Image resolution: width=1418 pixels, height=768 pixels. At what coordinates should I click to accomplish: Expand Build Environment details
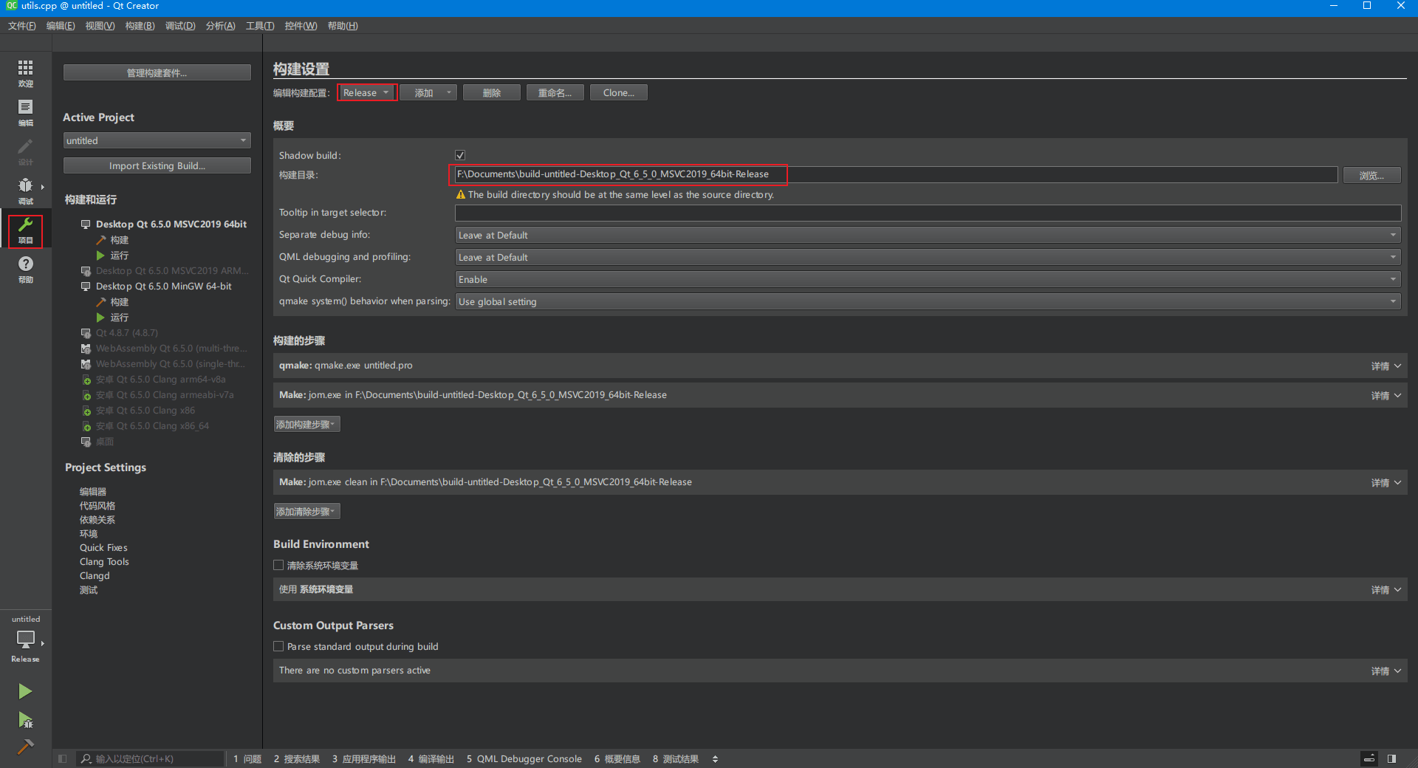point(1386,590)
